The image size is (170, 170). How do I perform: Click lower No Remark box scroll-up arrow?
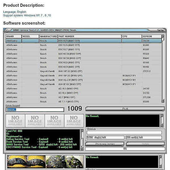[160, 157]
